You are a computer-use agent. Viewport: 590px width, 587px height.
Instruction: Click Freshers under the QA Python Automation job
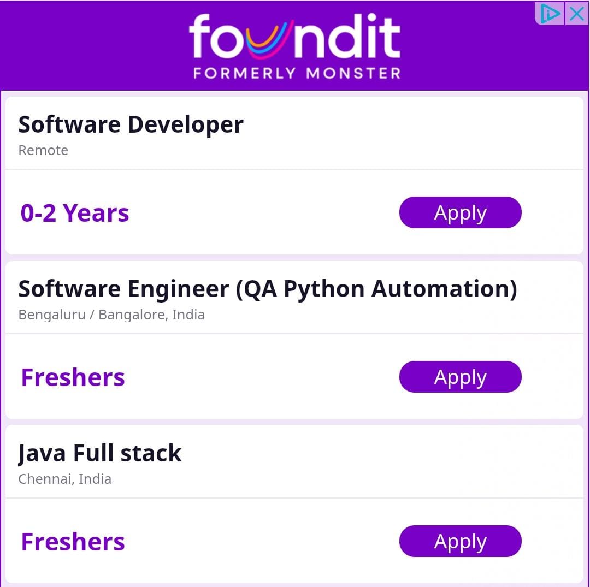click(73, 377)
